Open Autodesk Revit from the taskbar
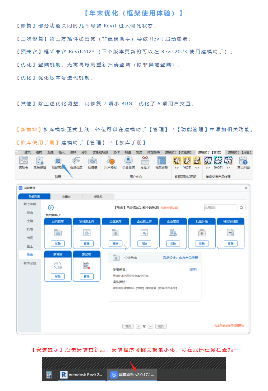Viewport: 268px width, 391px height. tap(82, 375)
